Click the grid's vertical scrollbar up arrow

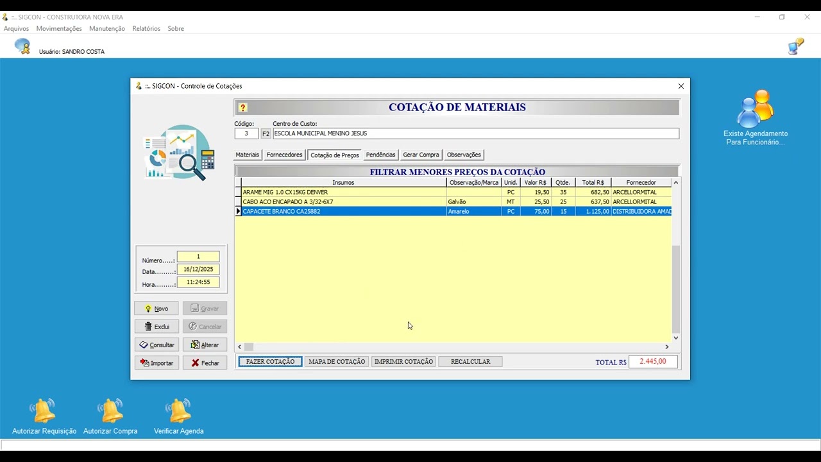[x=676, y=183]
